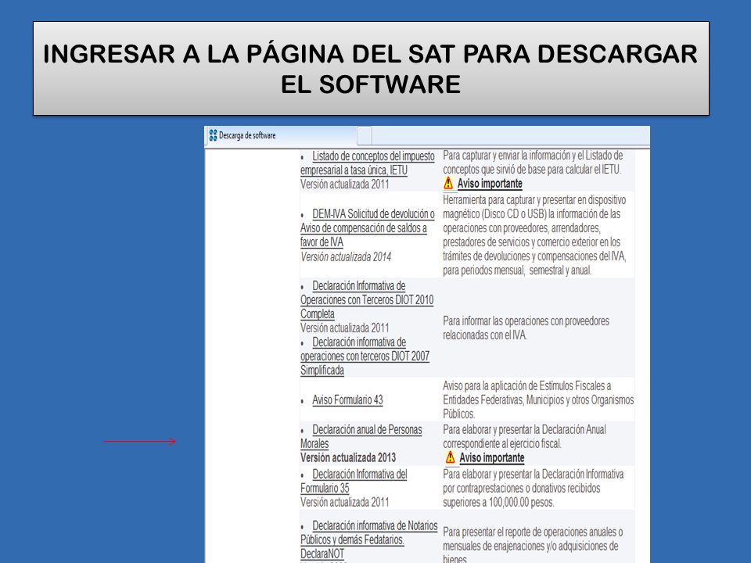The height and width of the screenshot is (563, 751).
Task: Click text 'superiores a 100,000.00 pesos.'
Action: click(498, 503)
